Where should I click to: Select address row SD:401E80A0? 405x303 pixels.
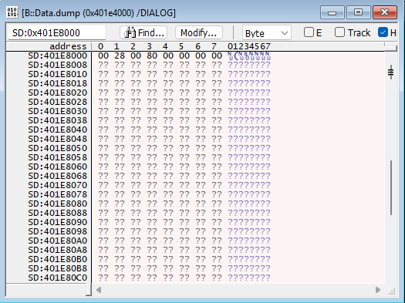pyautogui.click(x=58, y=241)
